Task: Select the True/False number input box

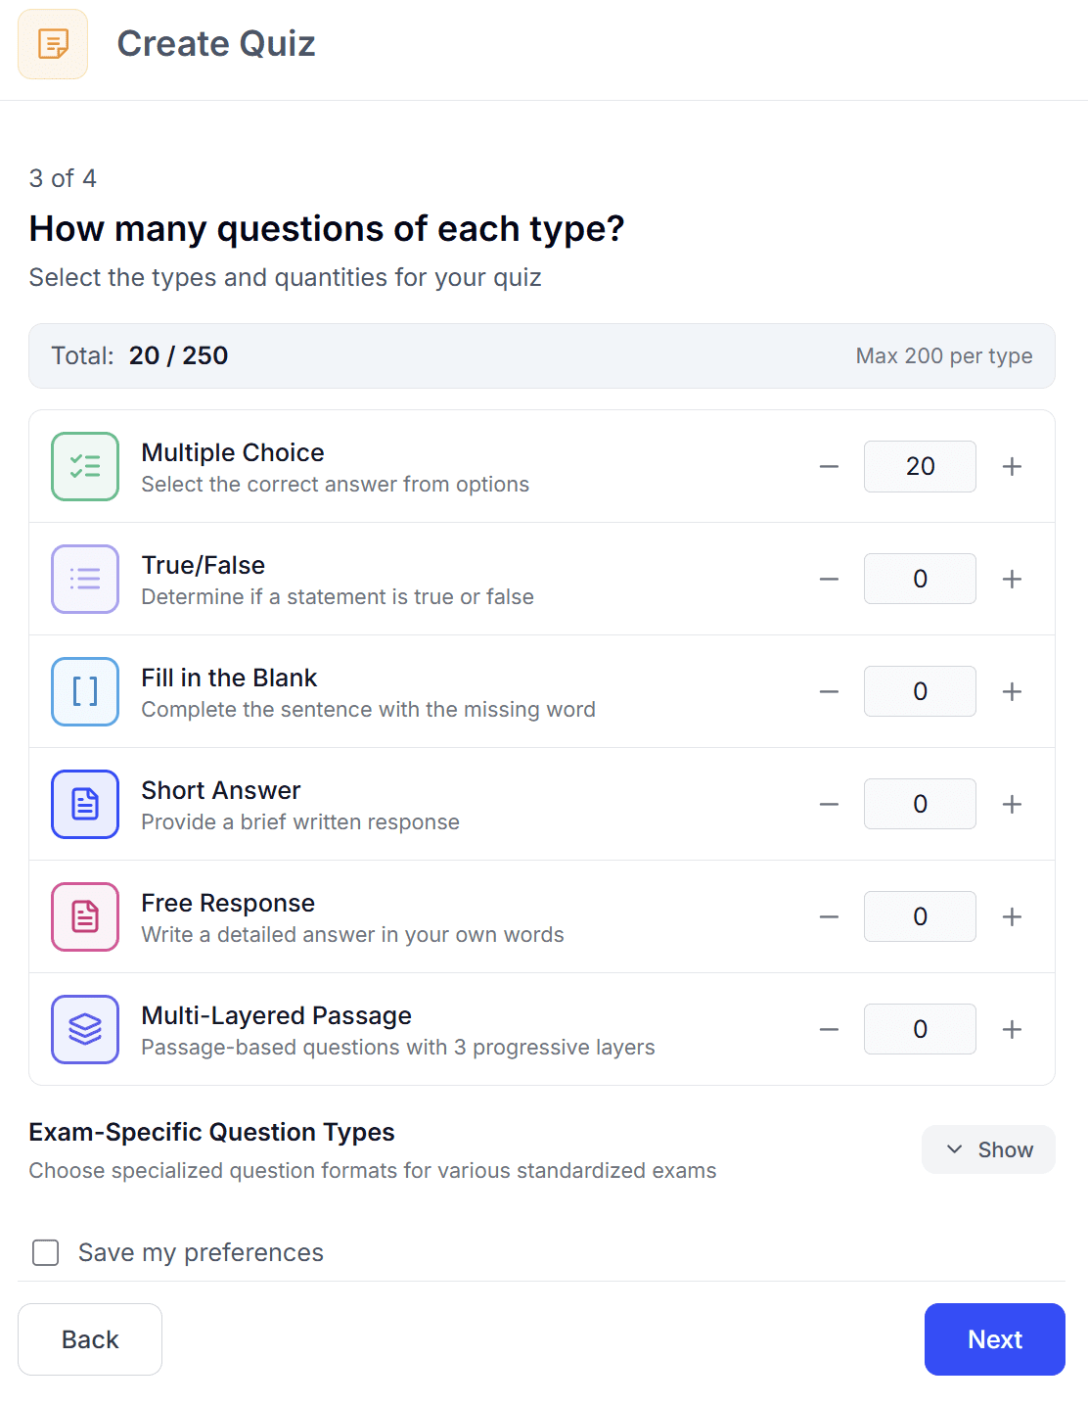Action: (x=920, y=579)
